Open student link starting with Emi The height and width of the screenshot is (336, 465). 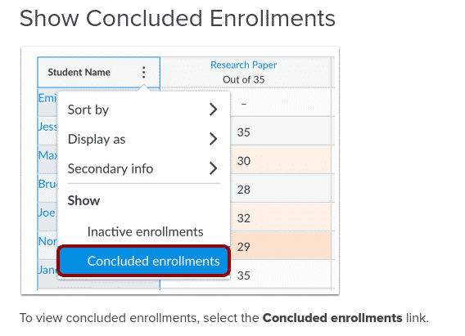tap(47, 98)
